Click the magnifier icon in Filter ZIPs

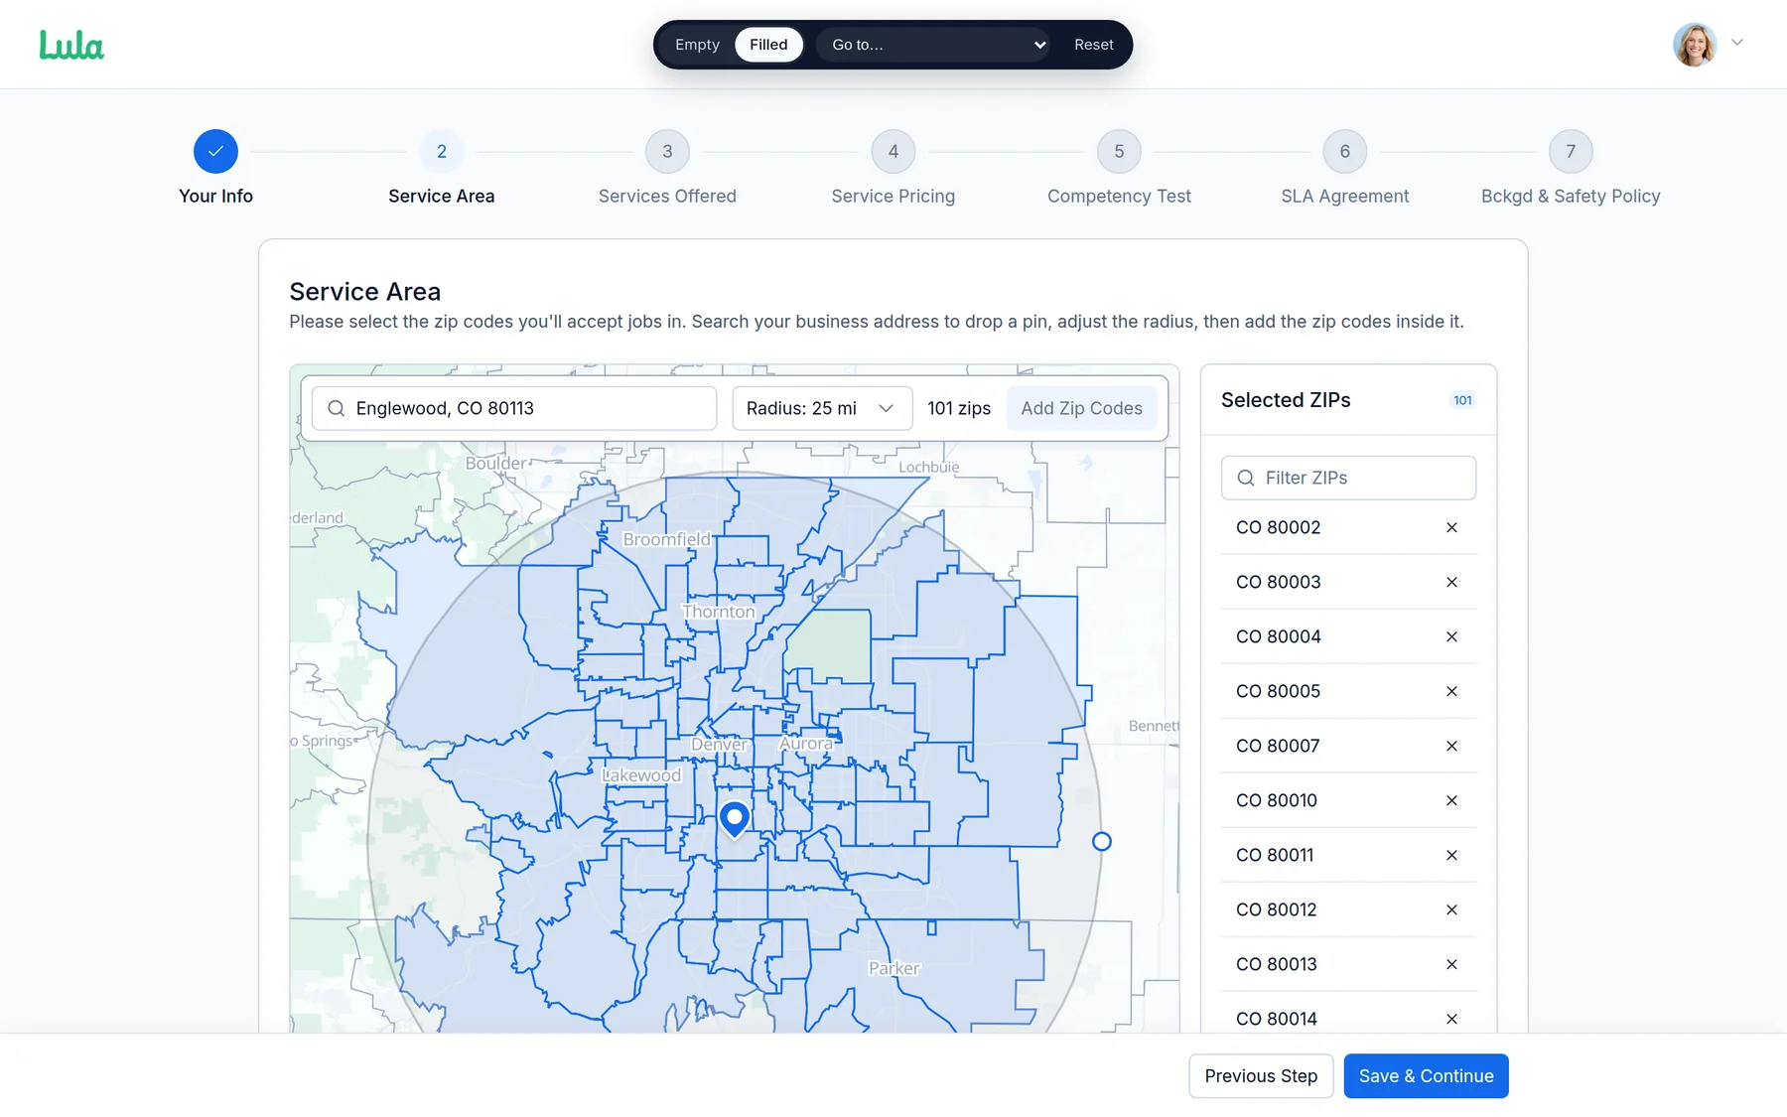click(1246, 478)
